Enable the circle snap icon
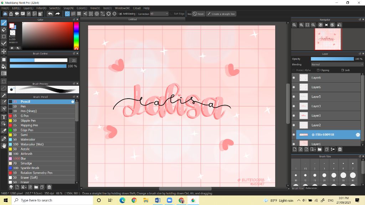 (97, 14)
